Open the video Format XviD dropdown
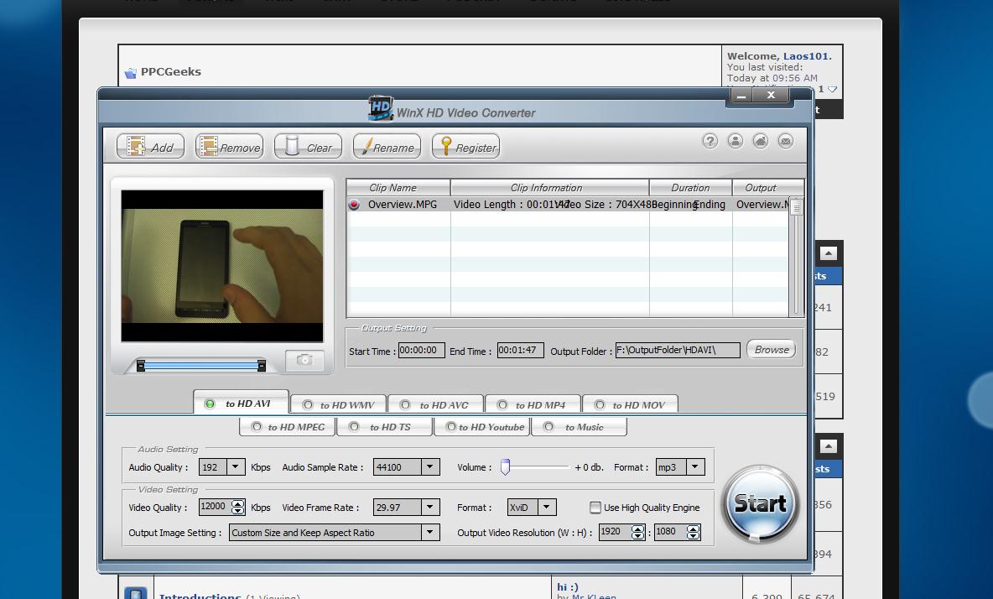993x599 pixels. [x=547, y=508]
